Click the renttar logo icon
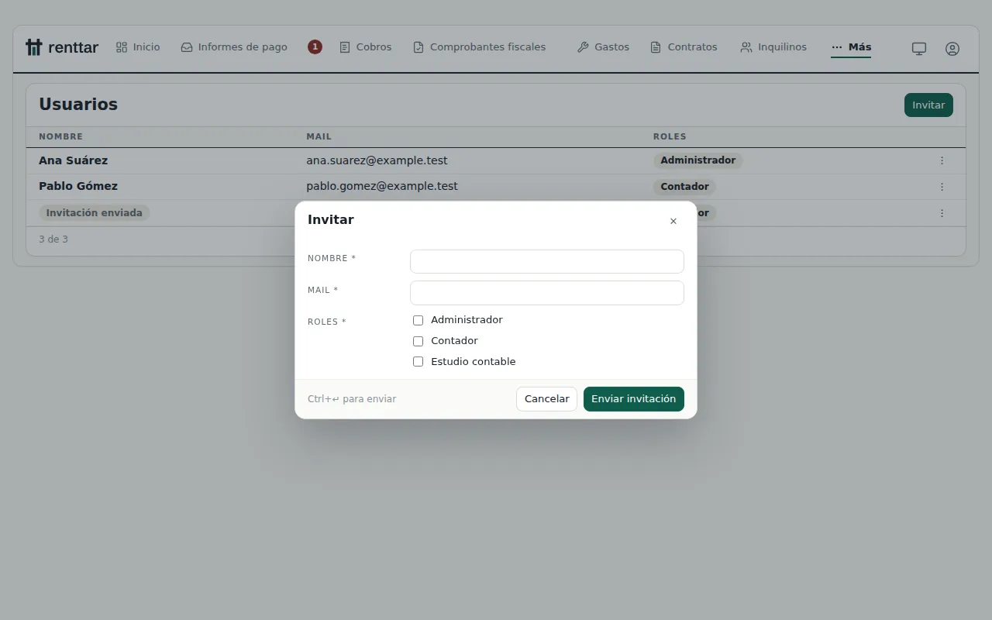Screen dimensions: 992x620 [33, 47]
